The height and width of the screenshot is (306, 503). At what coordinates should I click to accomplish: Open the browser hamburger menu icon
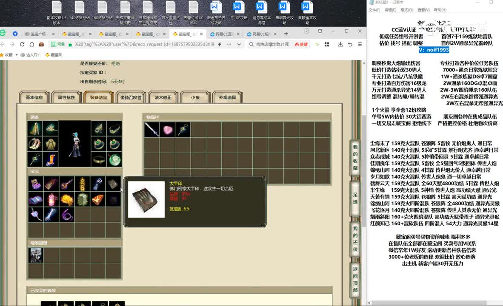[x=360, y=44]
